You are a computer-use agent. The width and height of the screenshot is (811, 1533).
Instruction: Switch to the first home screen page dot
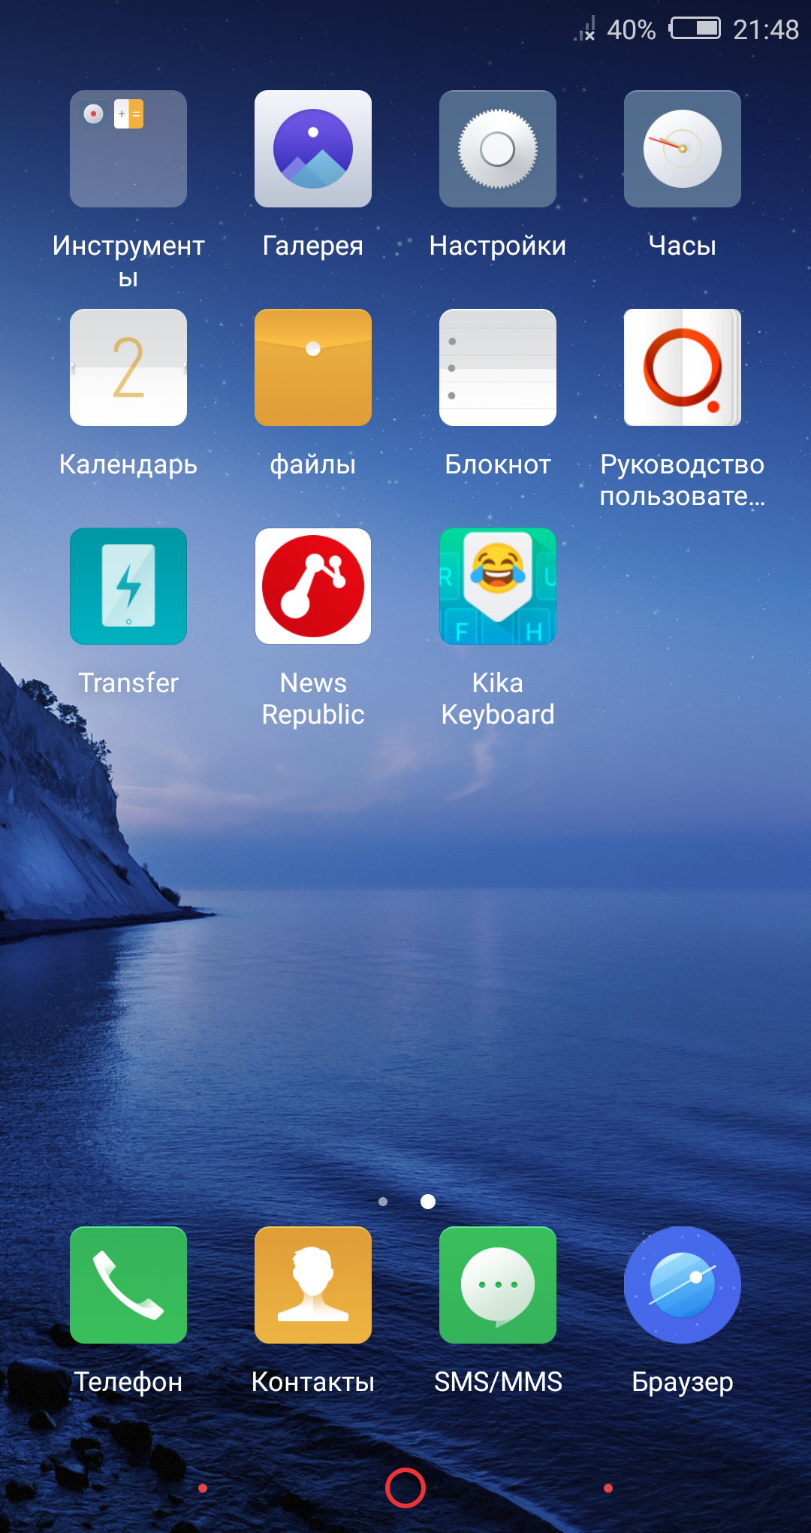pyautogui.click(x=383, y=1202)
